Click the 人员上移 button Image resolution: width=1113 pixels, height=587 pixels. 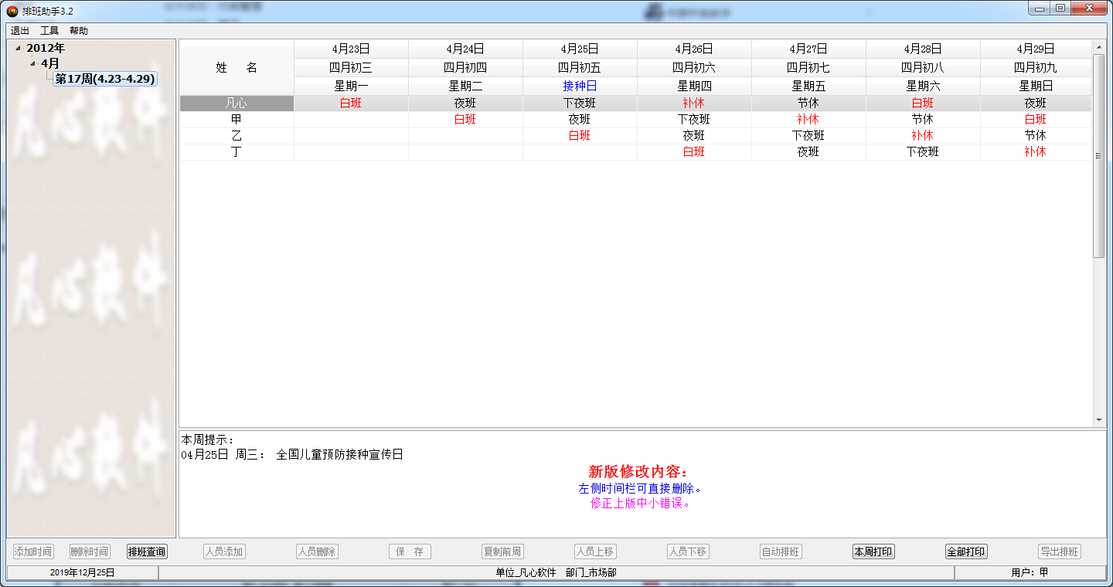click(x=595, y=551)
